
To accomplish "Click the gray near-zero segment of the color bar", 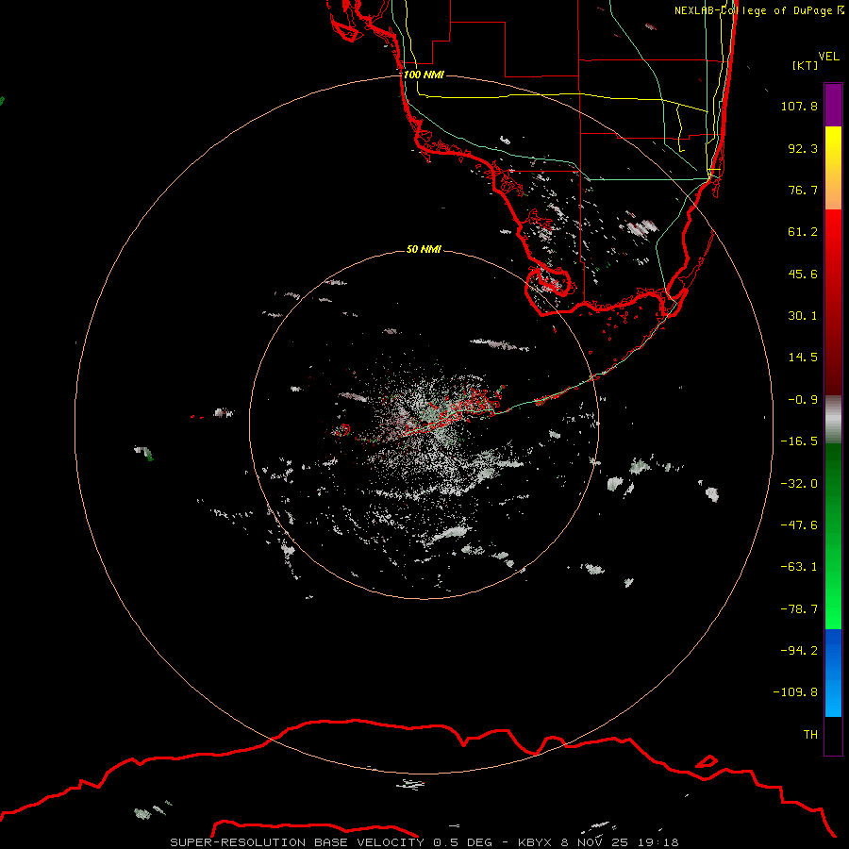I will point(833,420).
